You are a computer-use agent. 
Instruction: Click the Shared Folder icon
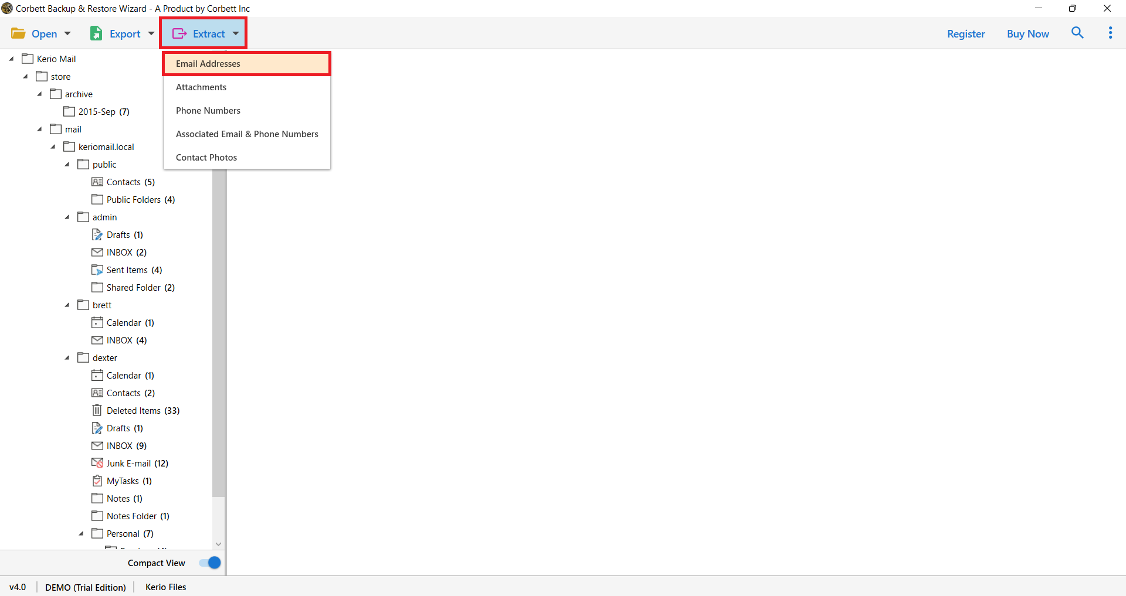point(97,287)
